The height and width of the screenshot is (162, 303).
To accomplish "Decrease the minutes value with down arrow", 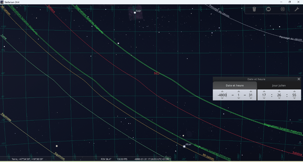I will (x=279, y=99).
